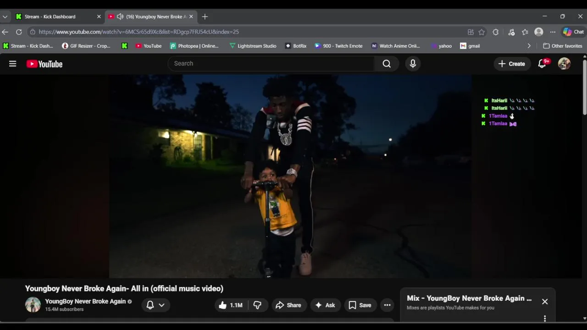Open Watch Anime Online bookmark

(396, 46)
